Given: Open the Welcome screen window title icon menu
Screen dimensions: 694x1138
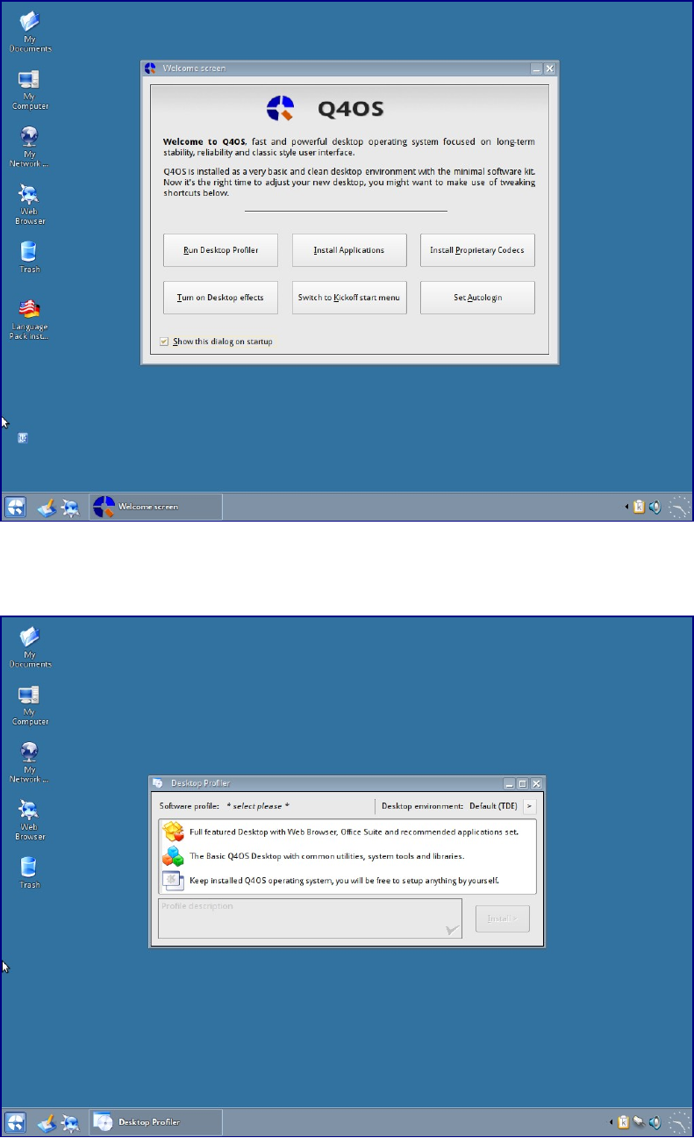Looking at the screenshot, I should coord(150,68).
